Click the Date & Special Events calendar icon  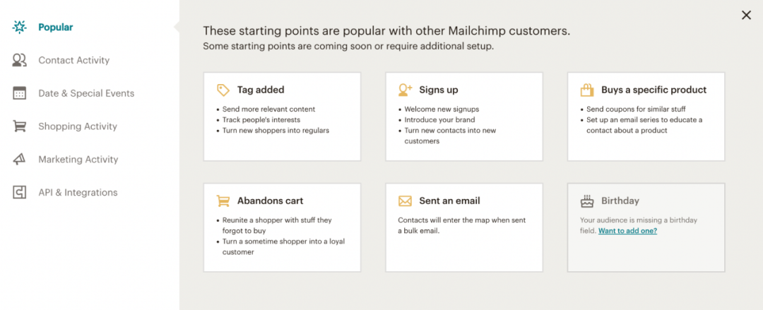[20, 93]
